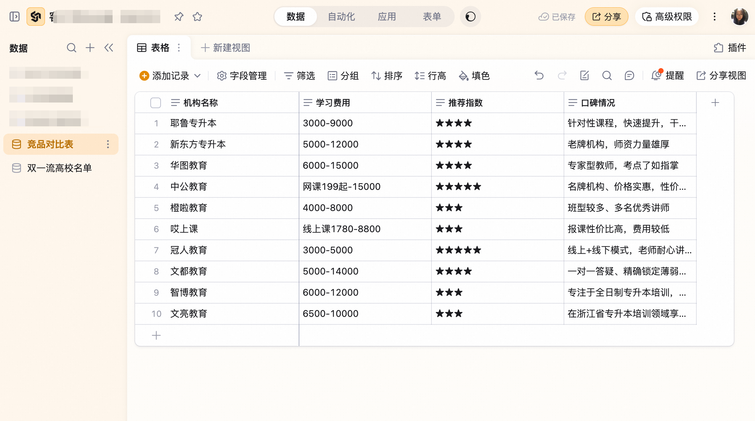The width and height of the screenshot is (755, 421).
Task: Click the undo arrow icon
Action: click(539, 76)
